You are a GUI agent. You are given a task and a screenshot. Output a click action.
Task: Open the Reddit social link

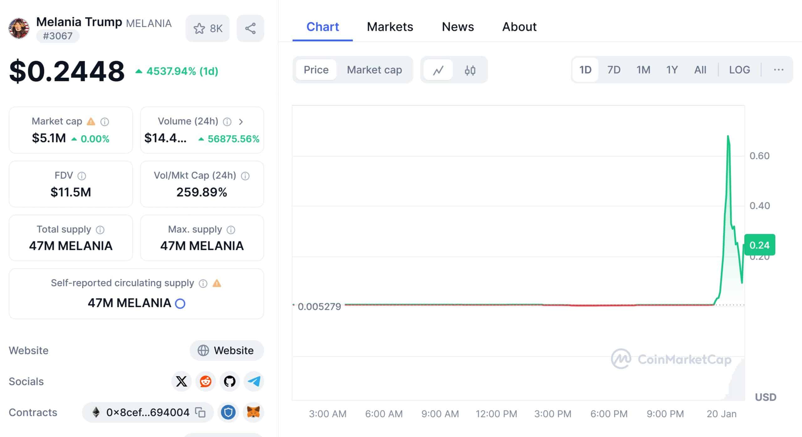tap(206, 381)
